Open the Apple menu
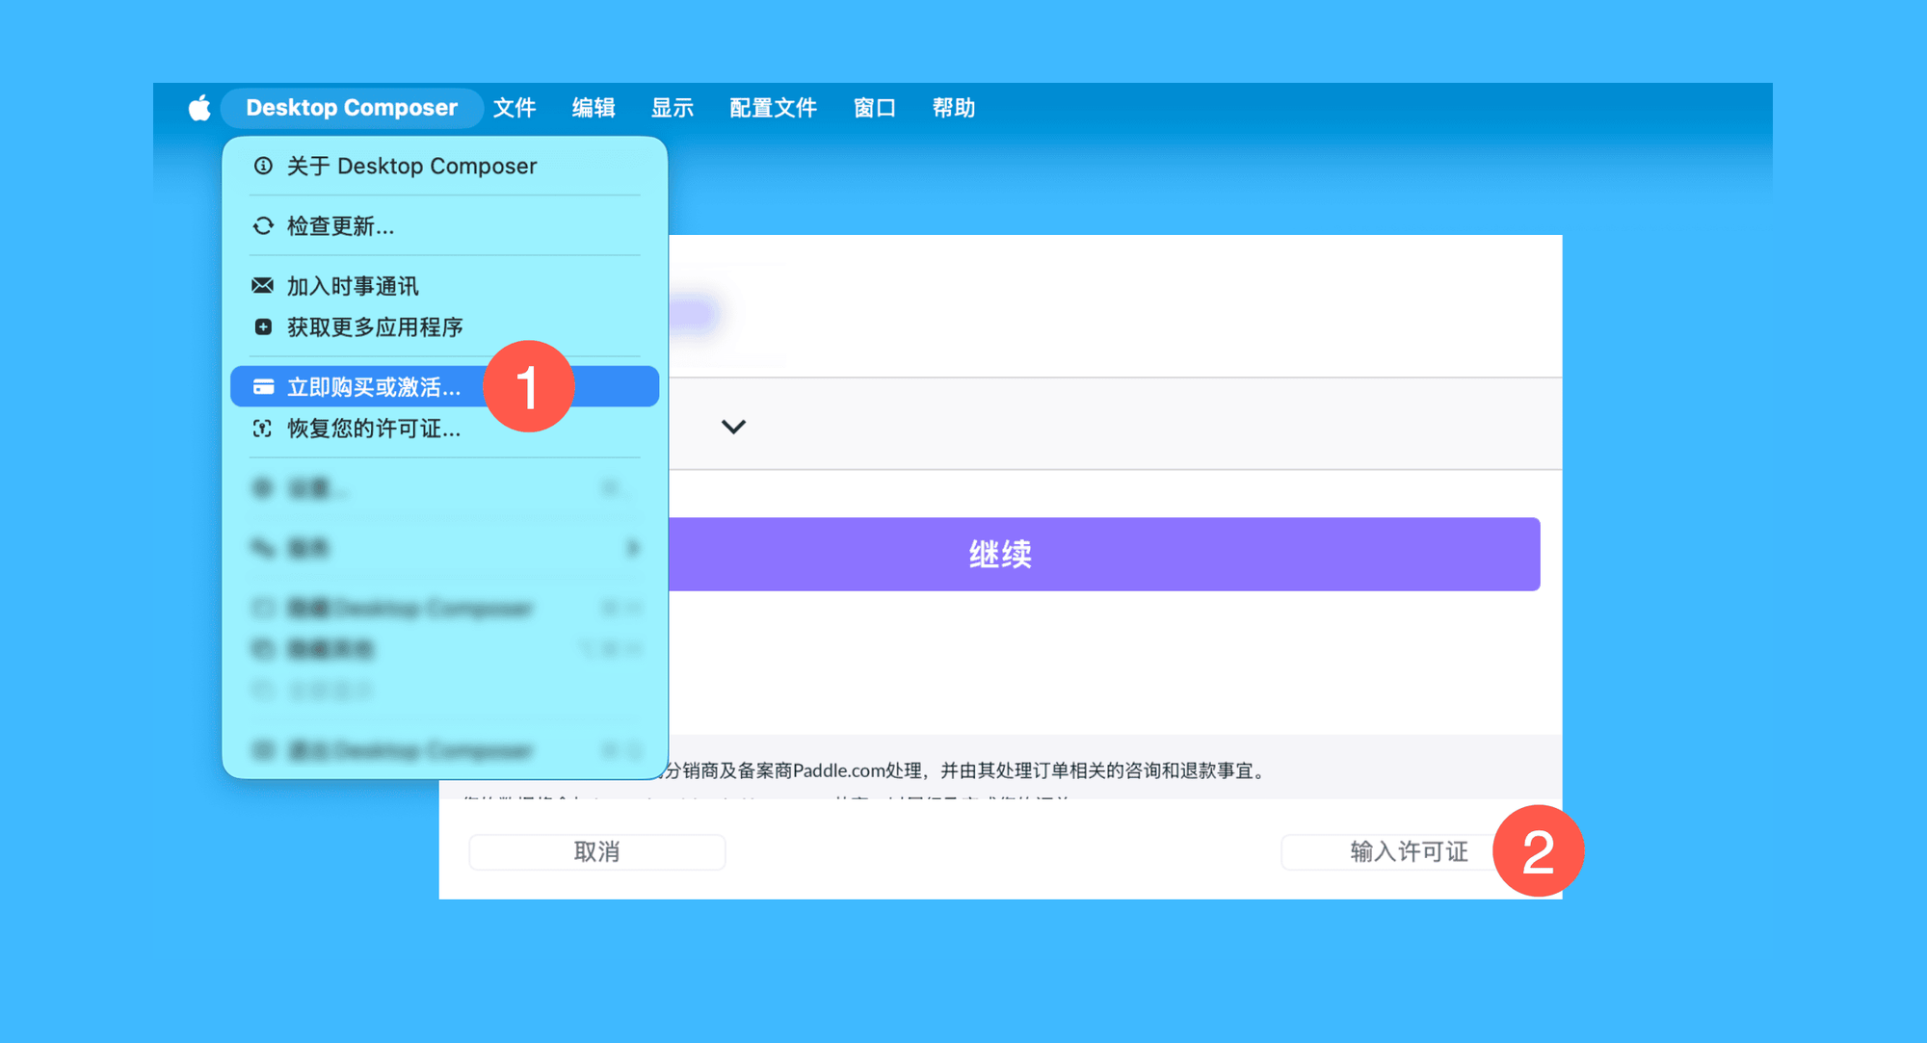 (x=199, y=108)
